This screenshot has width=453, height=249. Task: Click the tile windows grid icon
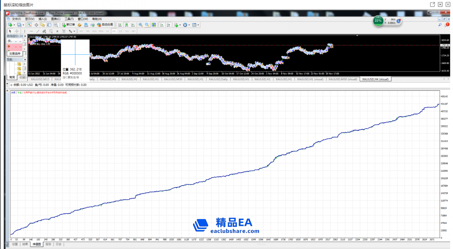coord(154,25)
